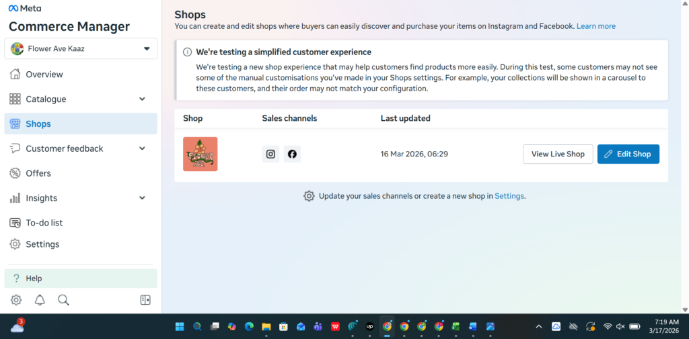Open File Explorer from taskbar

[x=266, y=326]
